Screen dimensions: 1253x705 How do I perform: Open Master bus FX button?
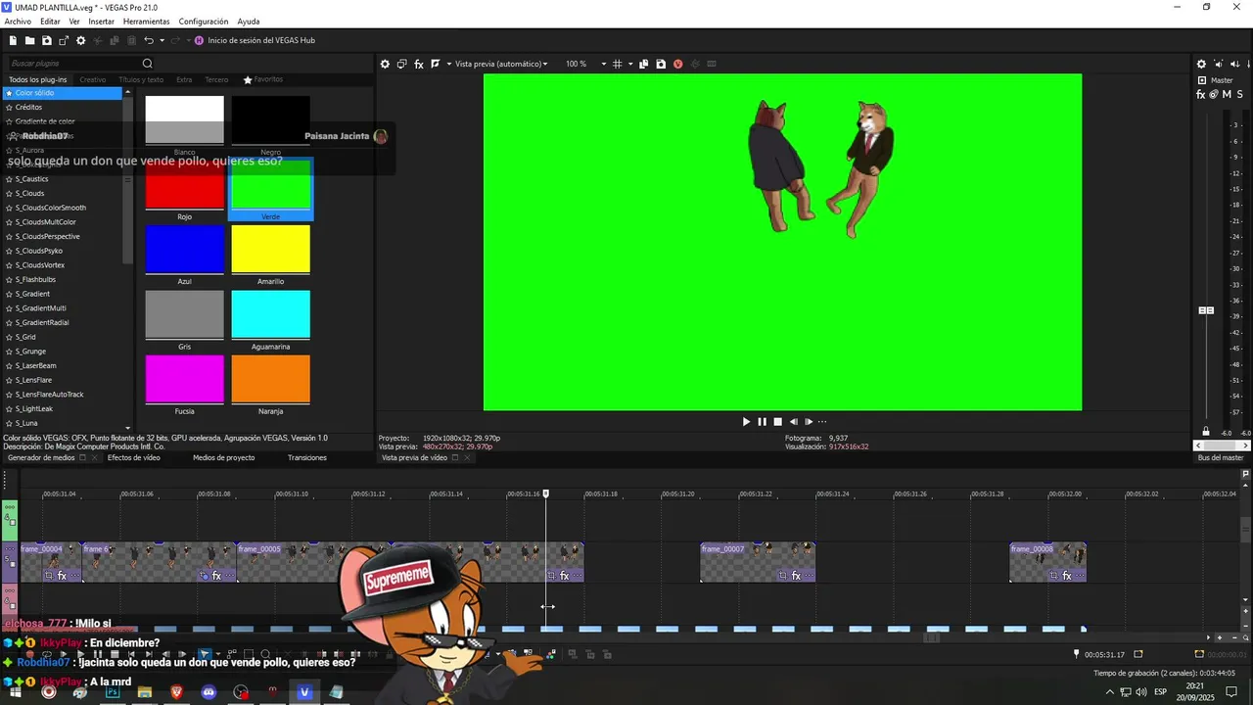pos(1201,94)
